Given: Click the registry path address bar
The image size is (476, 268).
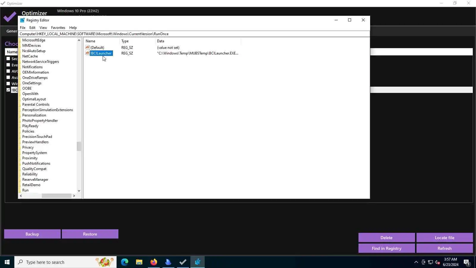Looking at the screenshot, I should pyautogui.click(x=194, y=34).
